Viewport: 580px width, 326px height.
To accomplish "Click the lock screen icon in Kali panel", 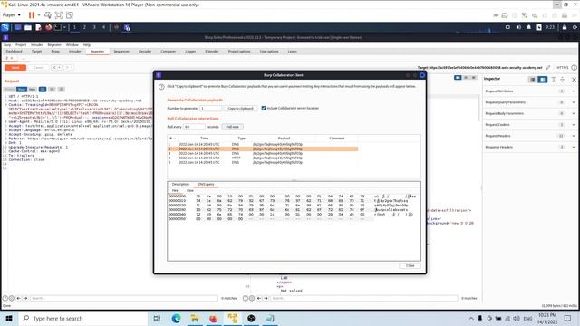I will coord(565,27).
